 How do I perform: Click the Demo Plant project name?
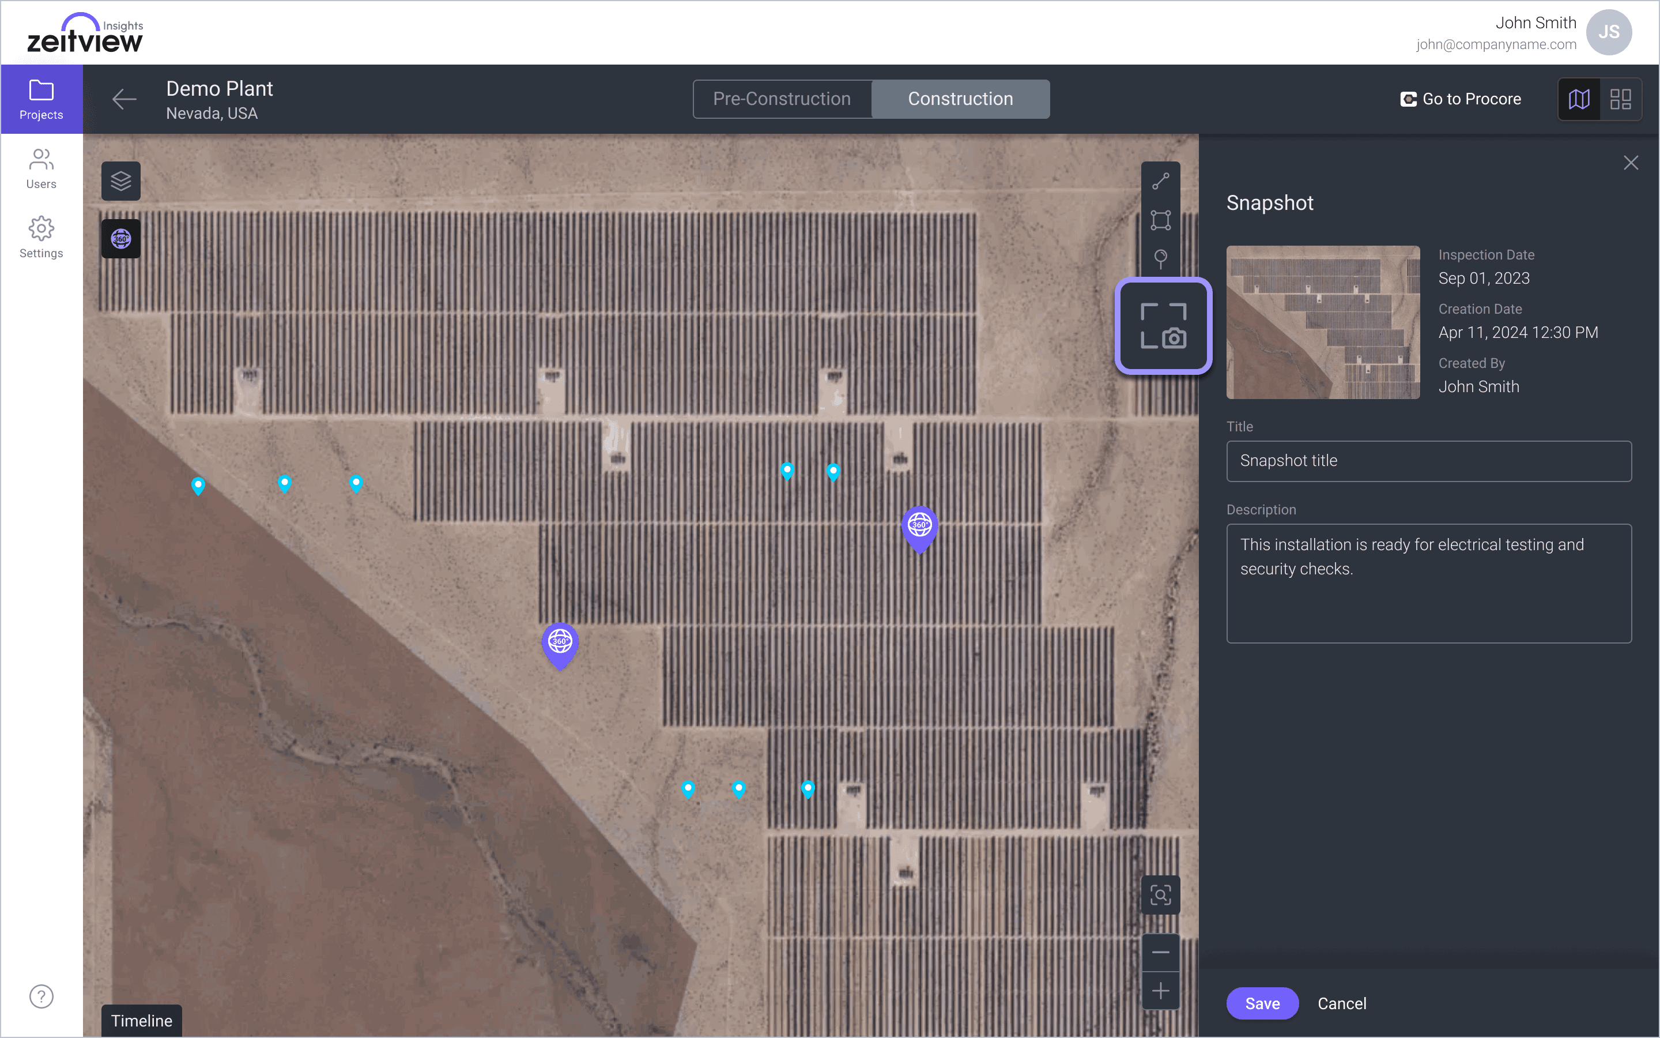220,89
